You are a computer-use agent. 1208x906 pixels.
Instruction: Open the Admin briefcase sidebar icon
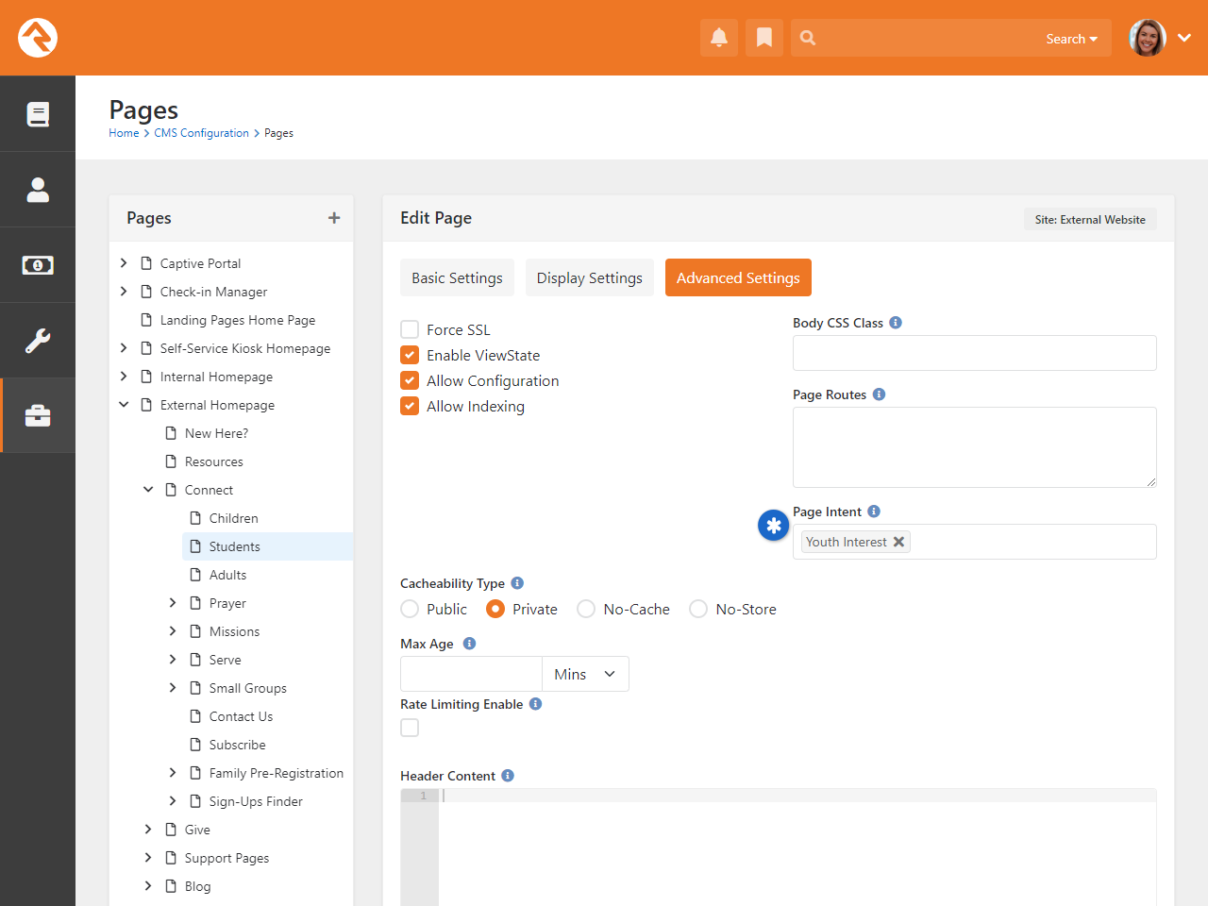38,416
